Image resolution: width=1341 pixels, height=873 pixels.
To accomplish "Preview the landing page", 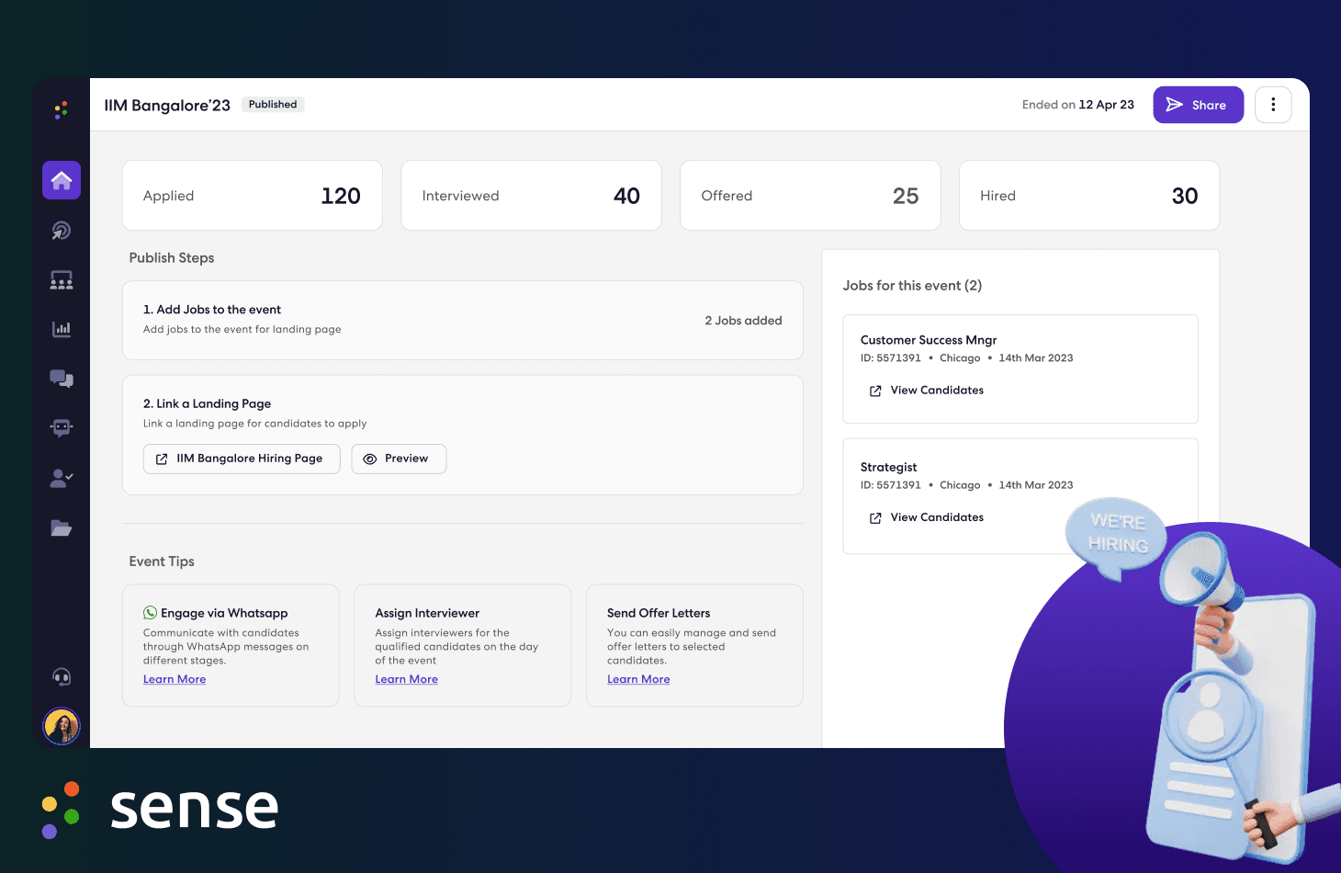I will [x=399, y=459].
